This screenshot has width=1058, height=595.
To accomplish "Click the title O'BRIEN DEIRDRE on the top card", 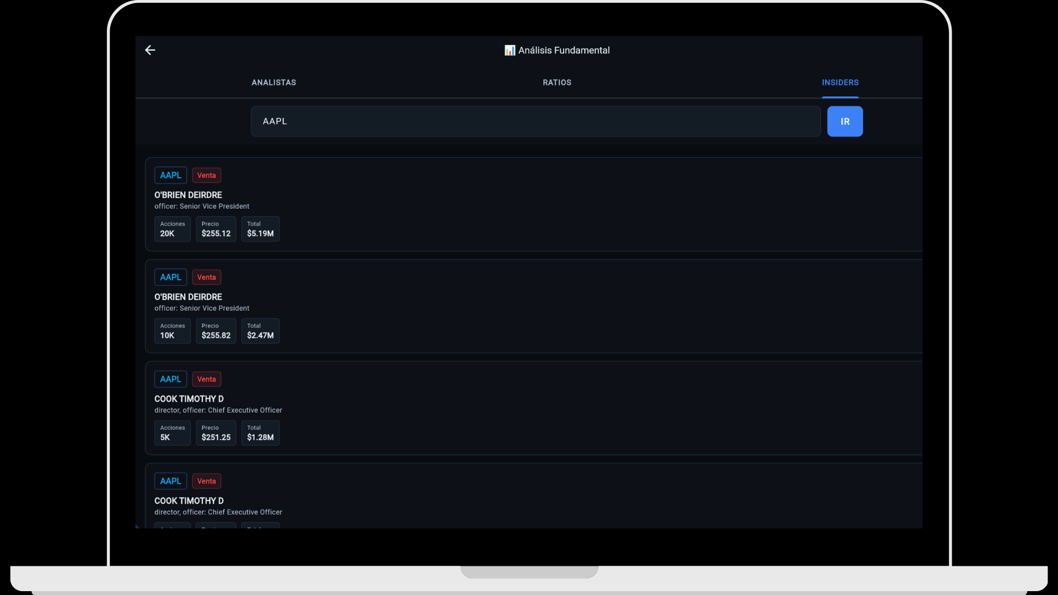I will coord(188,194).
